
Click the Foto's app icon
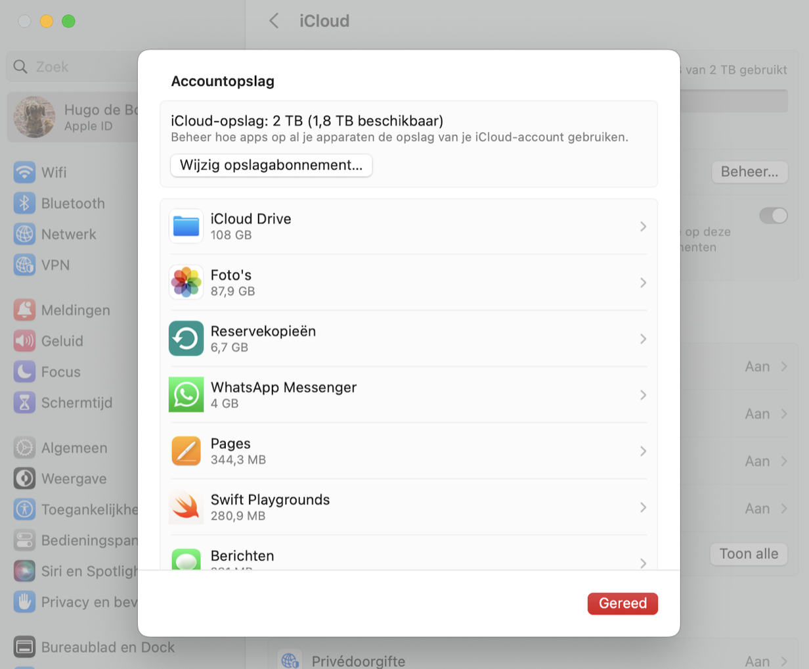pos(186,283)
